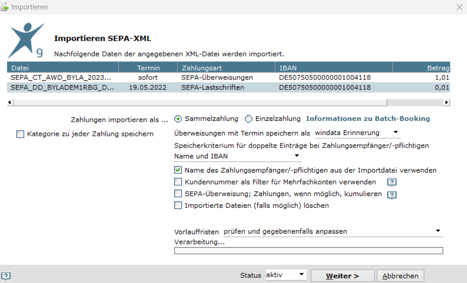The height and width of the screenshot is (283, 467).
Task: Click the horizontal scrollbar left arrow
Action: (9, 102)
